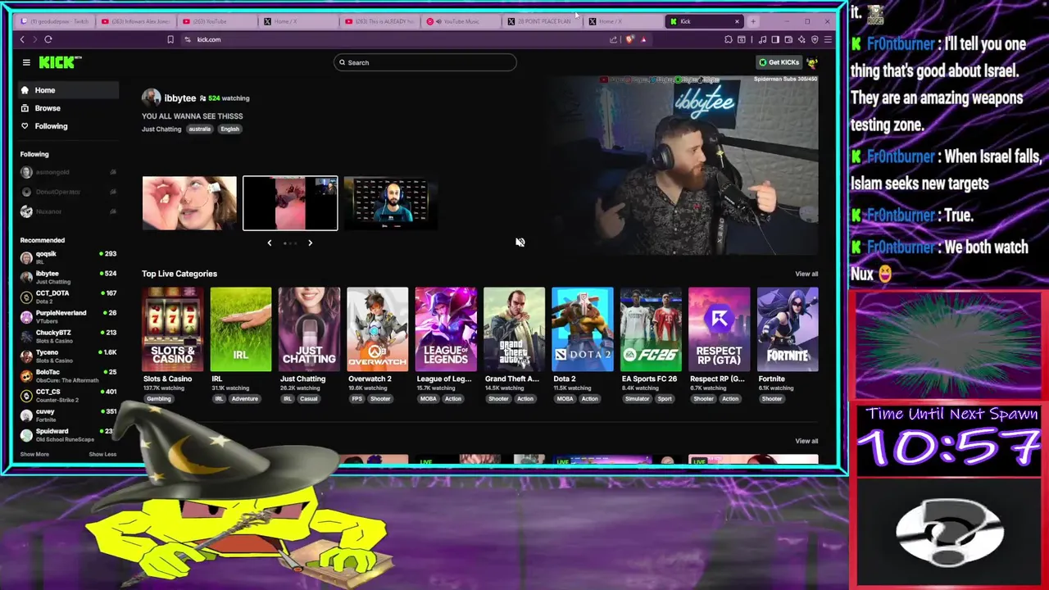Go to Home in sidebar
1049x590 pixels.
pyautogui.click(x=69, y=90)
